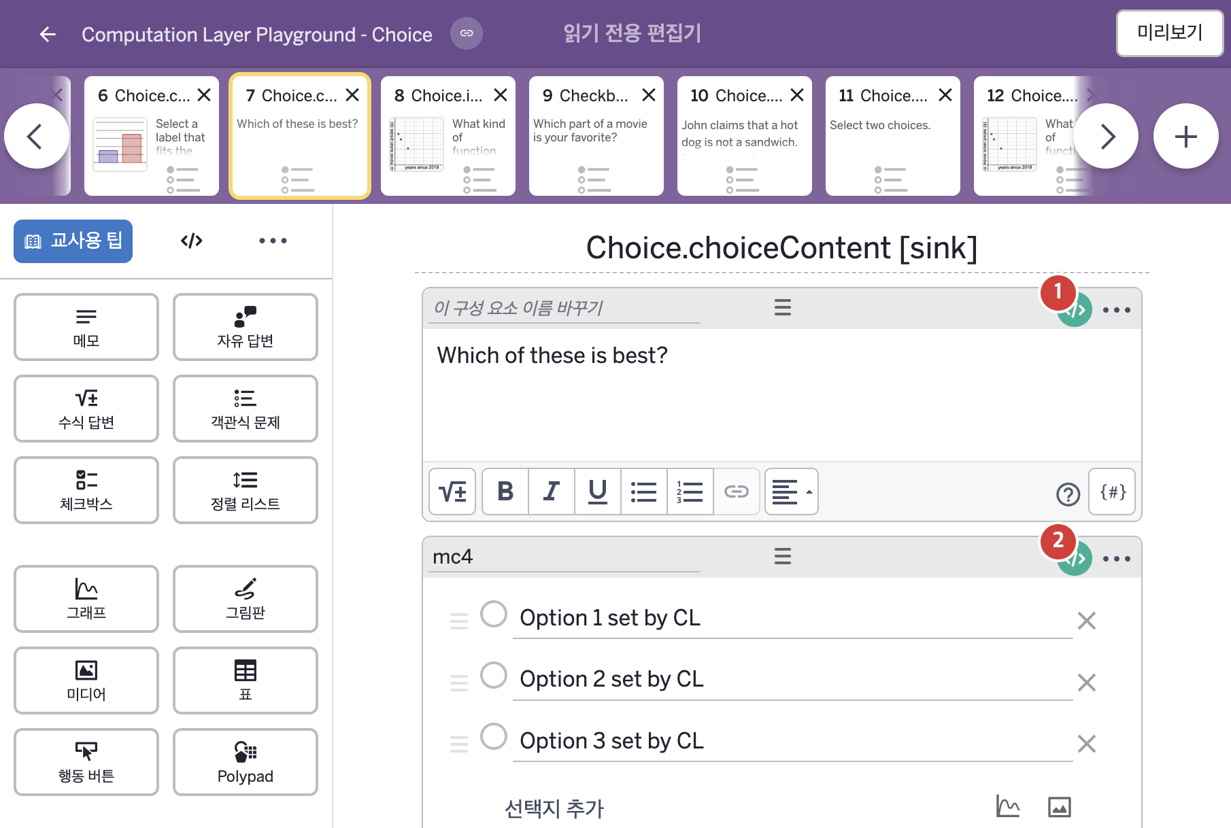Insert a variable with the {#} button

tap(1113, 491)
